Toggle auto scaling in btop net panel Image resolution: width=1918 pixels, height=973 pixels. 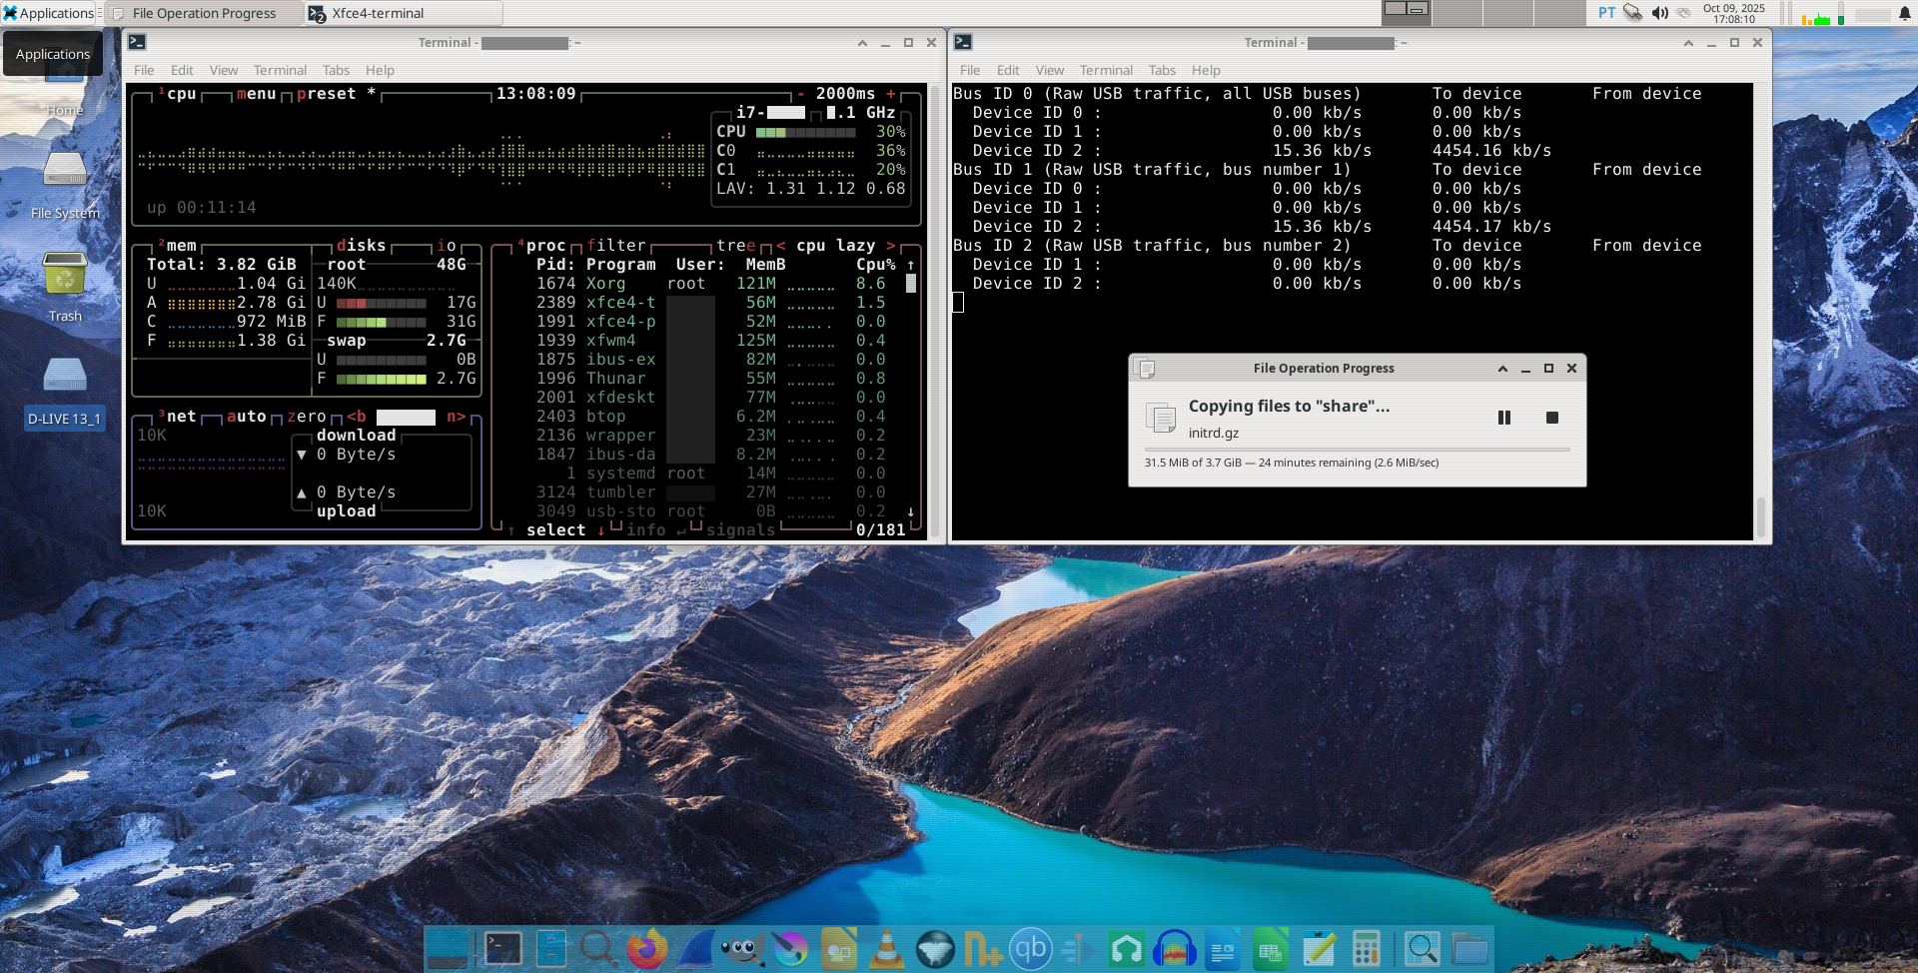(246, 417)
